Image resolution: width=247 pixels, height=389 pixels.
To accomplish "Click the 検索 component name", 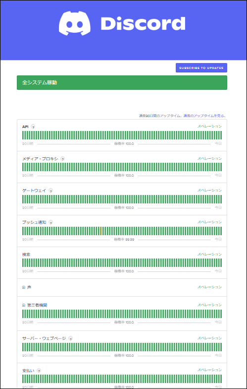I will 26,255.
